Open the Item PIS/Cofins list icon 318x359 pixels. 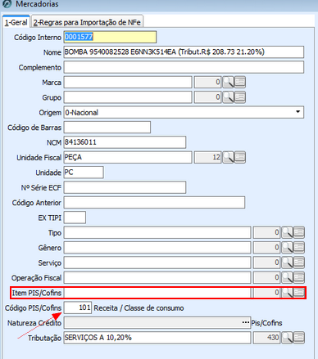click(299, 293)
